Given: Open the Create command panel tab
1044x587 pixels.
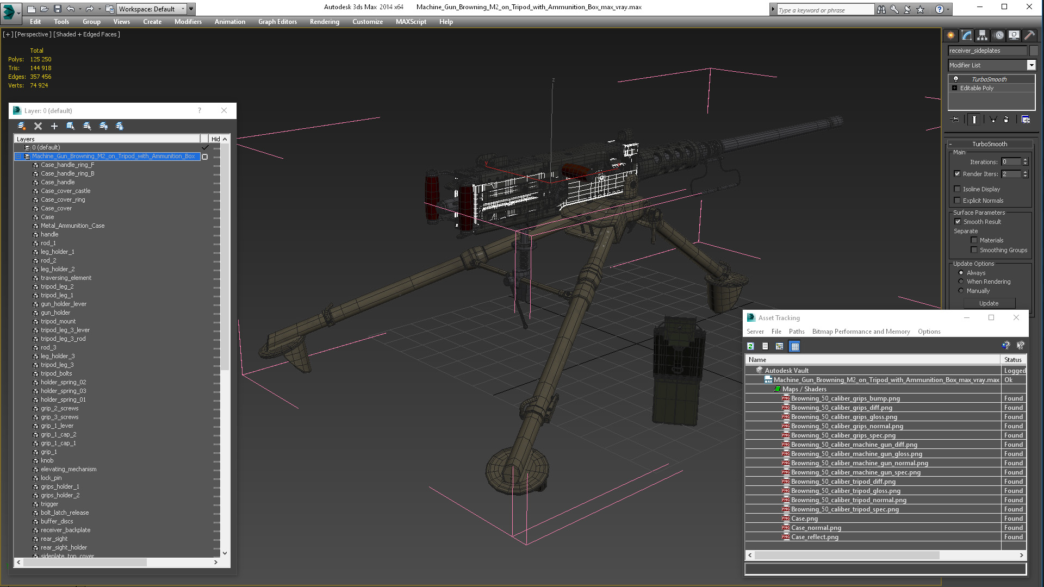Looking at the screenshot, I should (x=950, y=35).
